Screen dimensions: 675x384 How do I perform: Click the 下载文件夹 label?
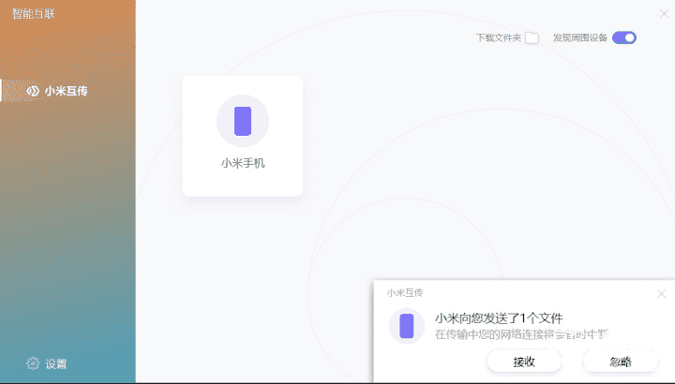(x=499, y=37)
